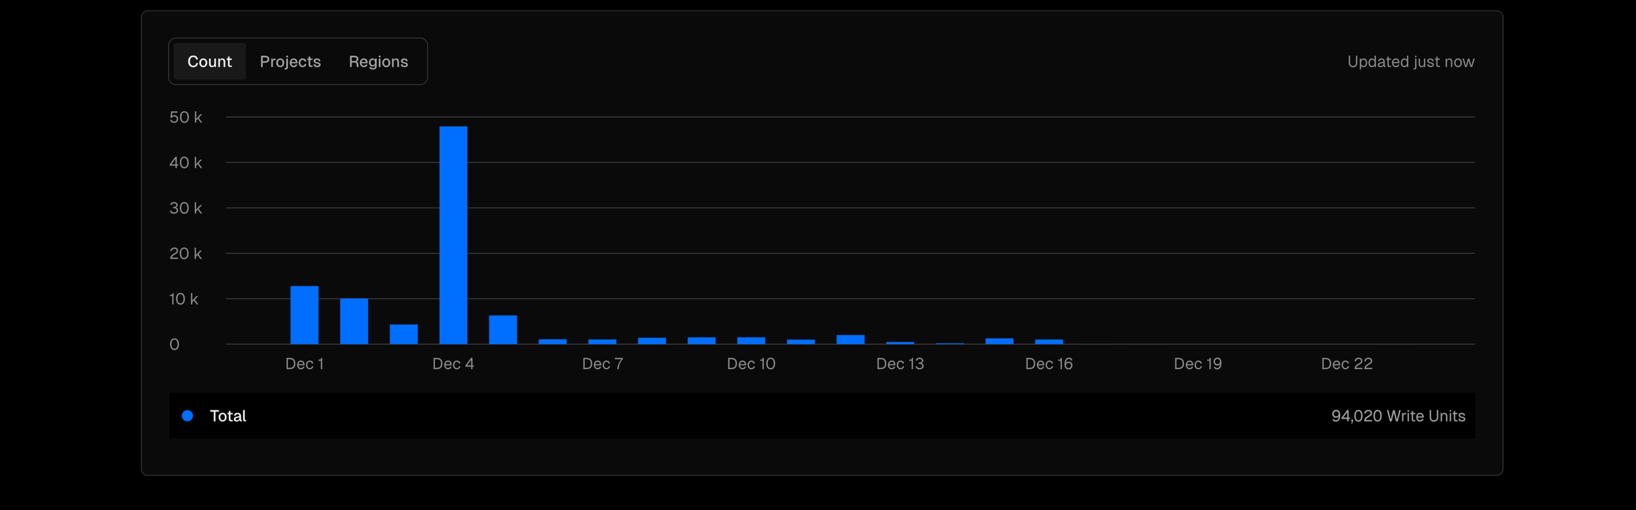Click the Updated just now text
1636x510 pixels.
(1411, 61)
